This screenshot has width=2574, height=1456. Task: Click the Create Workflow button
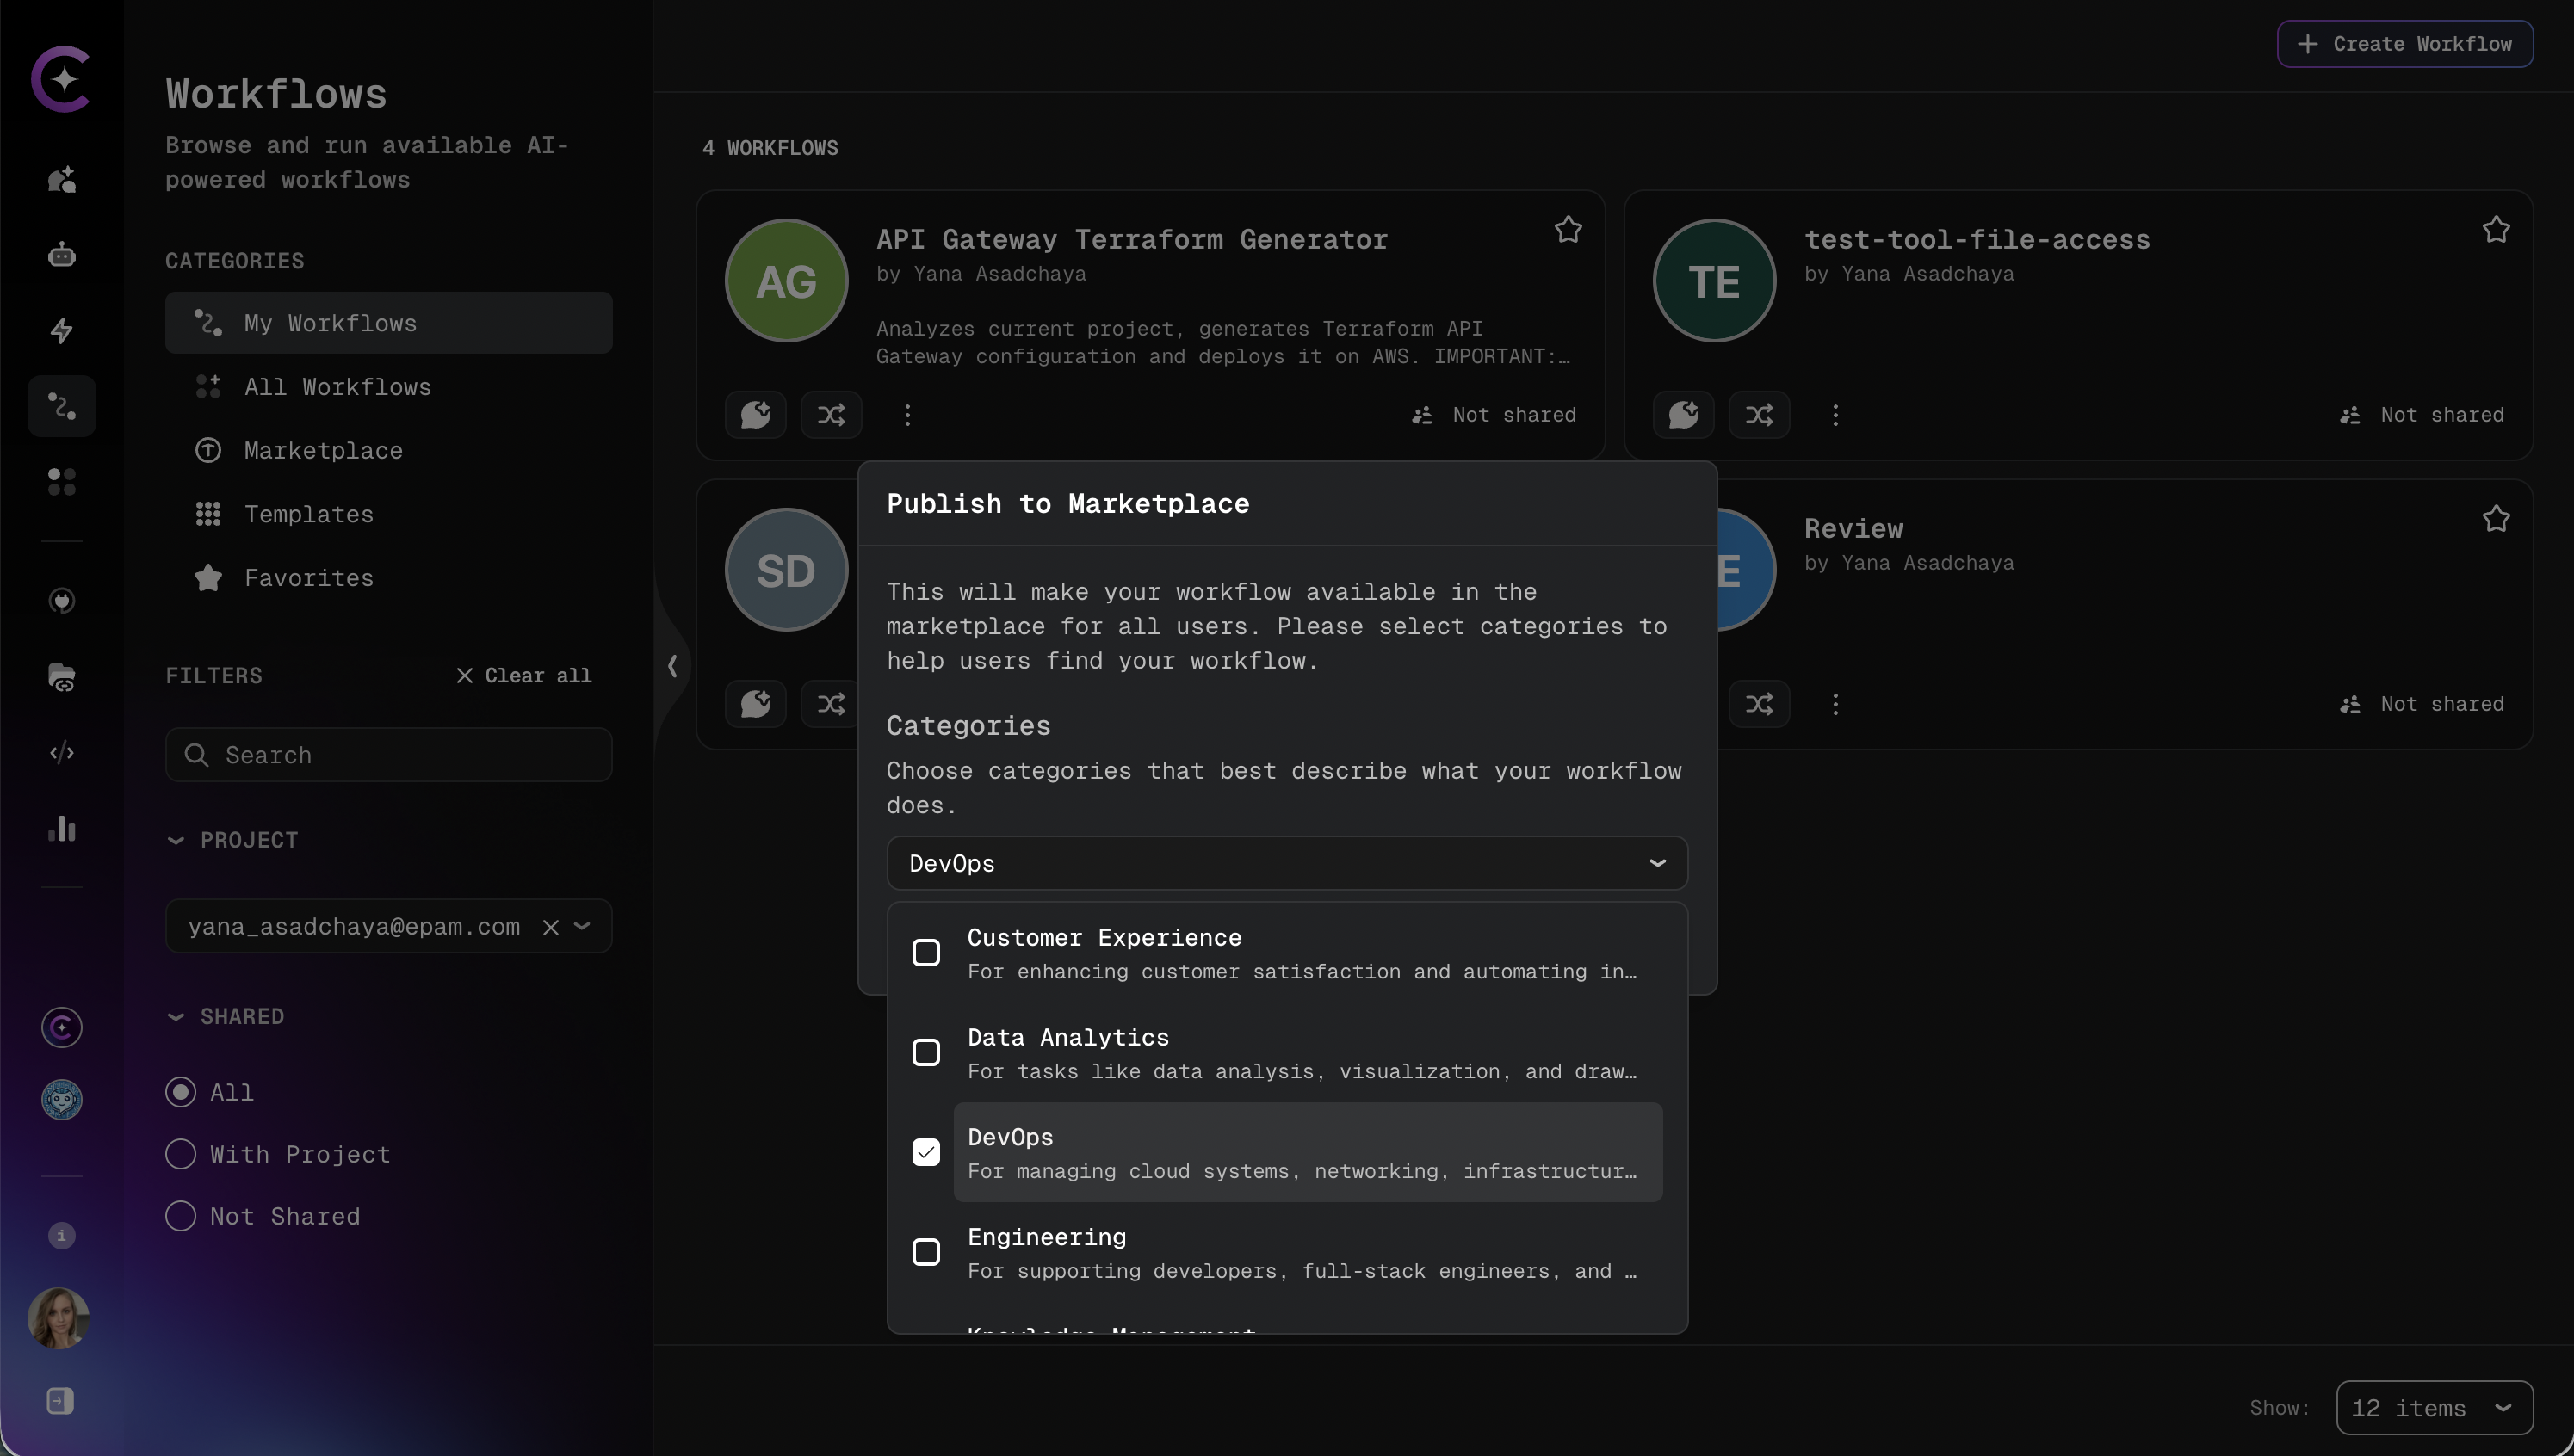[x=2405, y=44]
